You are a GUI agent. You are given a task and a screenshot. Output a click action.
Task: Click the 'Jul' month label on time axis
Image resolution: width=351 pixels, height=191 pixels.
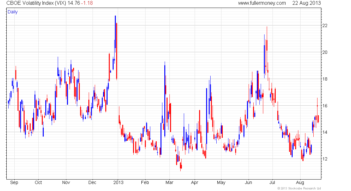pyautogui.click(x=272, y=182)
